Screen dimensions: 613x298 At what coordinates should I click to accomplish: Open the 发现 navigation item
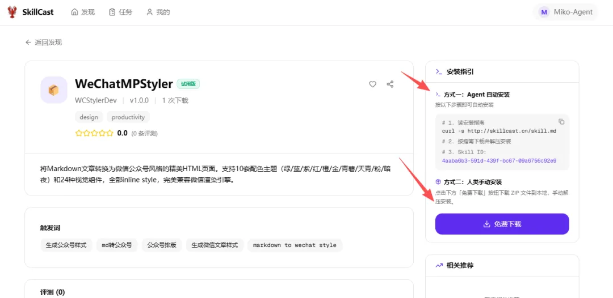click(83, 12)
